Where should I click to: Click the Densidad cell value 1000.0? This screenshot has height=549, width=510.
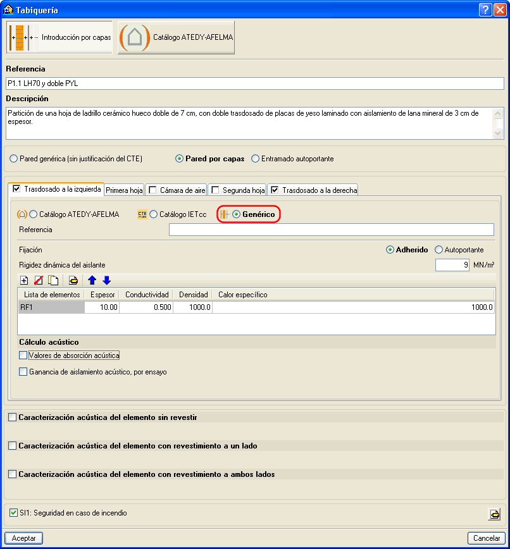point(192,307)
